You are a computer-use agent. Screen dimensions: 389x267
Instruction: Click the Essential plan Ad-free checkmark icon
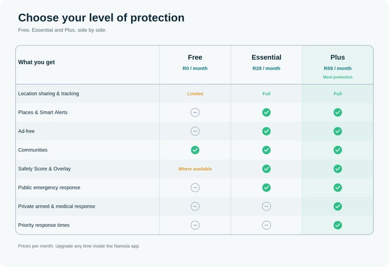click(266, 131)
